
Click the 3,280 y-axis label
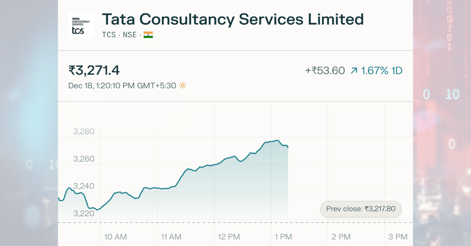coord(84,132)
